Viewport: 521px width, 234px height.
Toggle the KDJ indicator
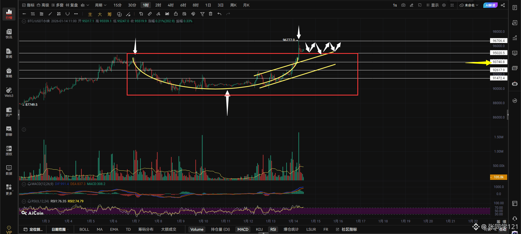[259, 229]
